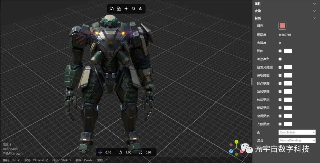The height and width of the screenshot is (163, 320).
Task: Toggle the 光照贴图 checkbox
Action: pyautogui.click(x=280, y=124)
